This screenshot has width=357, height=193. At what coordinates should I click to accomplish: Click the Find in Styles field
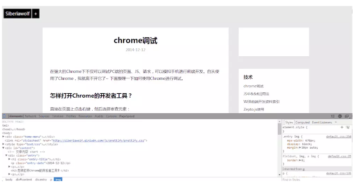pyautogui.click(x=317, y=180)
